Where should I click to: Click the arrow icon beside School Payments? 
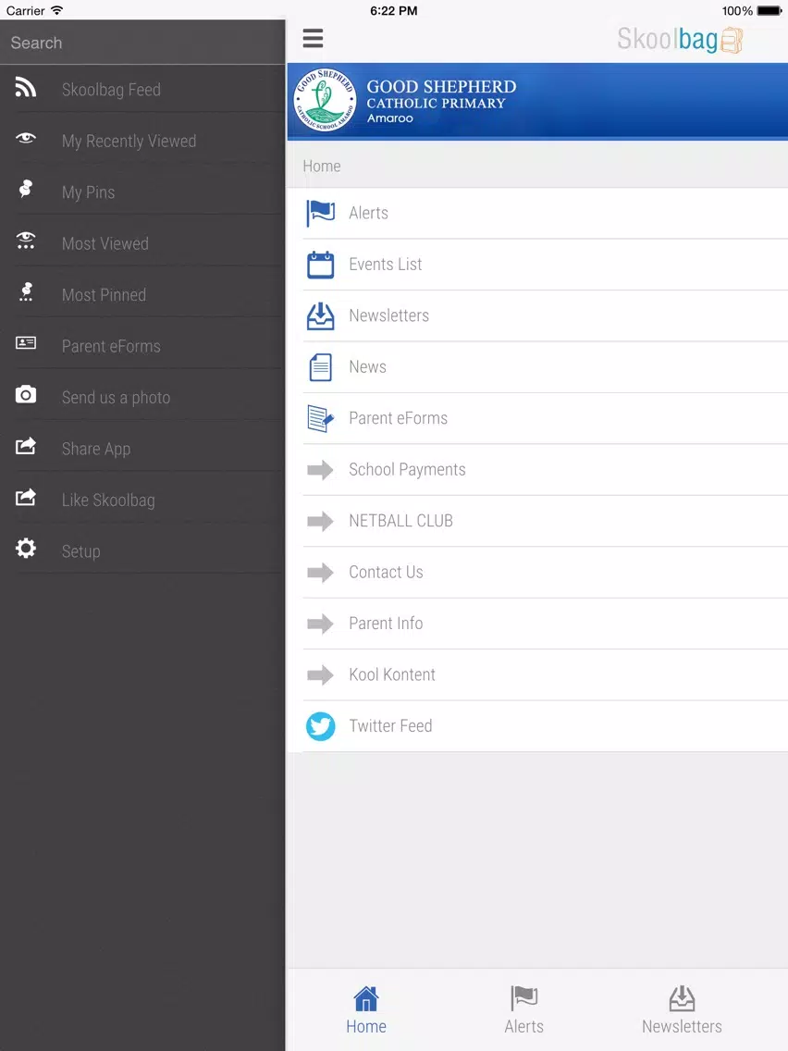(x=320, y=470)
